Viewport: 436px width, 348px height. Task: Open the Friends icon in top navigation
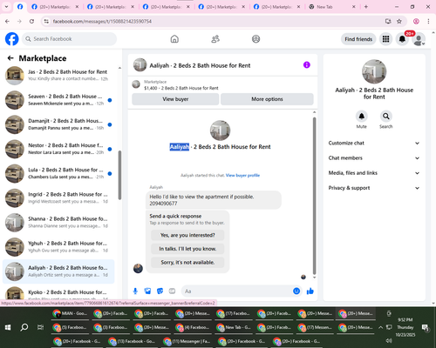(x=215, y=39)
